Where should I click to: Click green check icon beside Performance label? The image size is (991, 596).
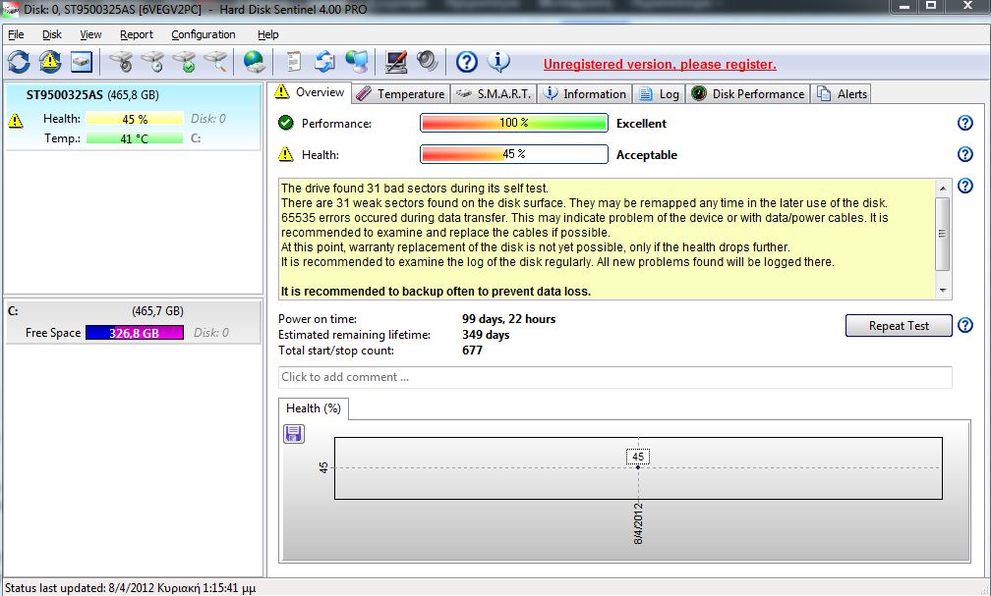point(286,123)
